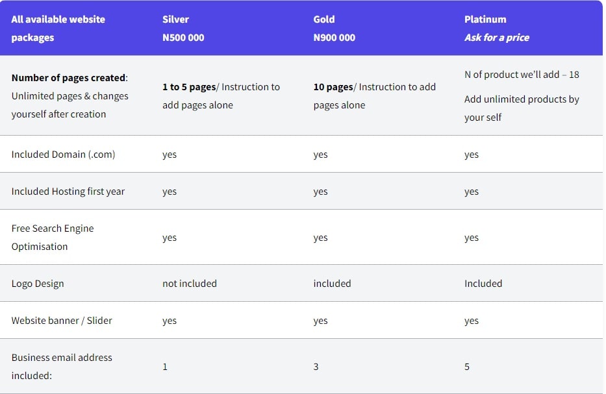Click 'Business email address included' label
Viewport: 606px width, 394px height.
click(x=62, y=366)
